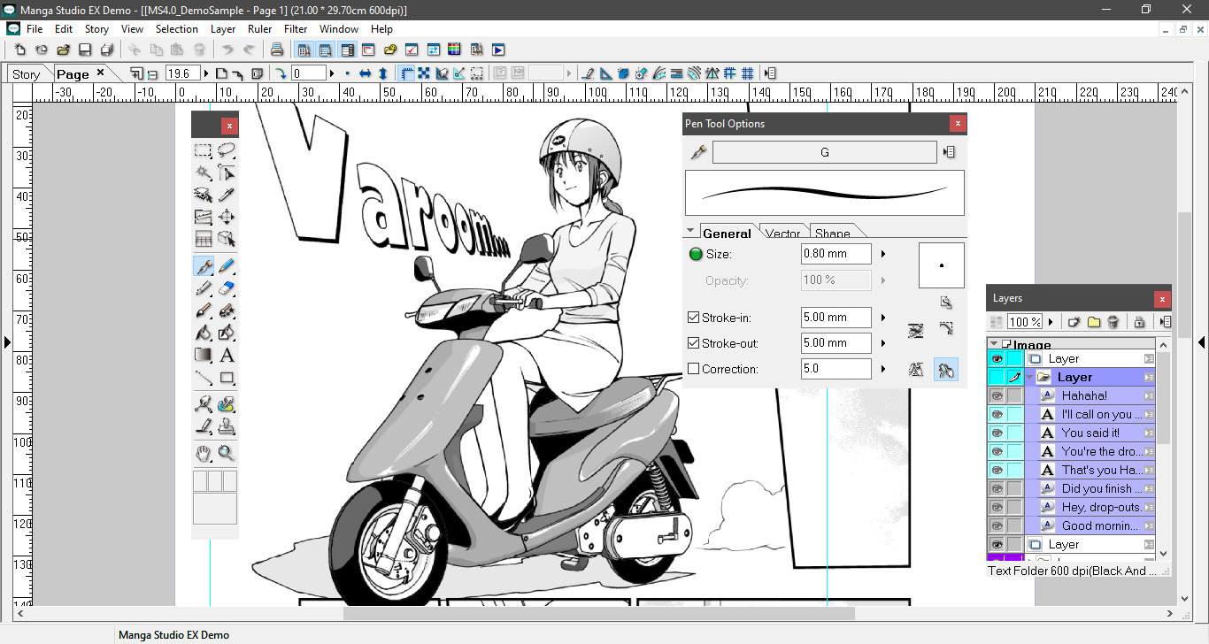Show the "Hey, drop-outs." layer
Screen dimensions: 1209x644
997,507
